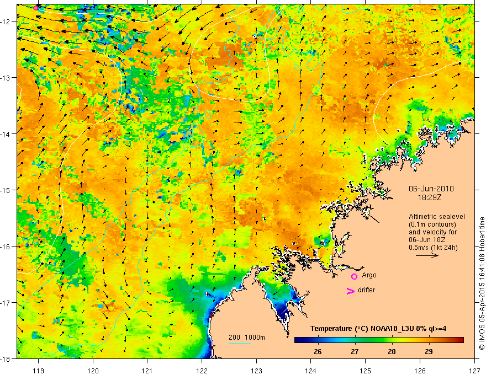The height and width of the screenshot is (375, 486).
Task: Click the temperature color bar legend
Action: pyautogui.click(x=379, y=340)
